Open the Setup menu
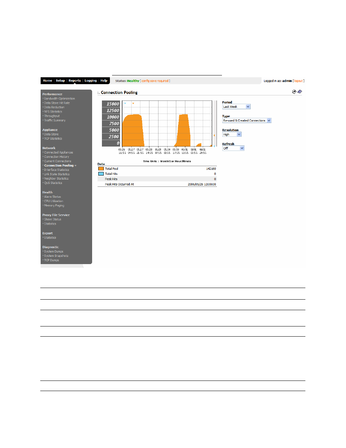Image resolution: width=346 pixels, height=448 pixels. click(60, 81)
